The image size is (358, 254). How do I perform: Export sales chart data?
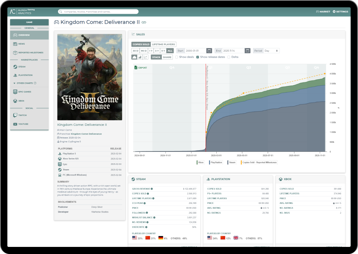(x=141, y=67)
